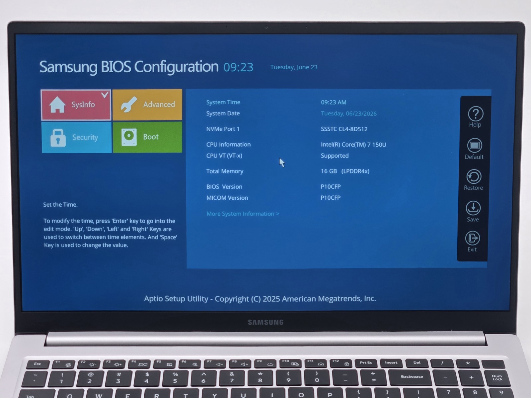Click the System Time label
The width and height of the screenshot is (531, 398).
click(x=223, y=102)
